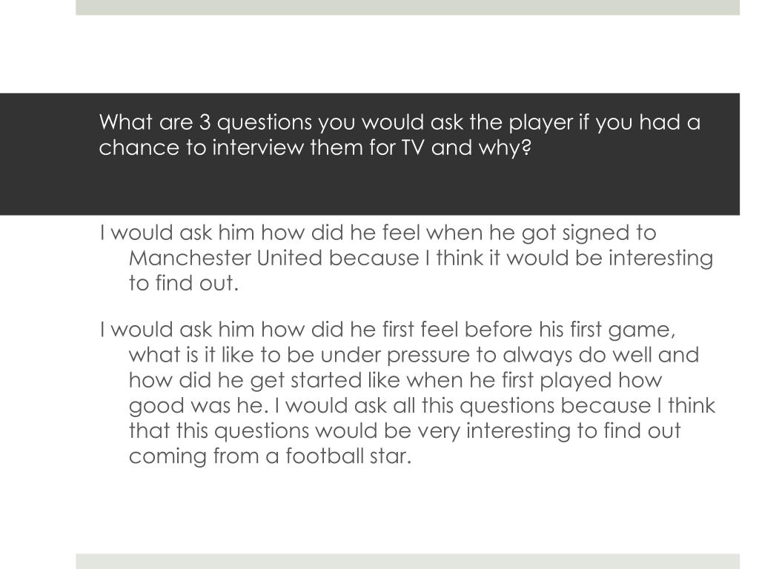This screenshot has width=759, height=569.
Task: Click the text "to find out." ending first paragraph
Action: coord(184,283)
